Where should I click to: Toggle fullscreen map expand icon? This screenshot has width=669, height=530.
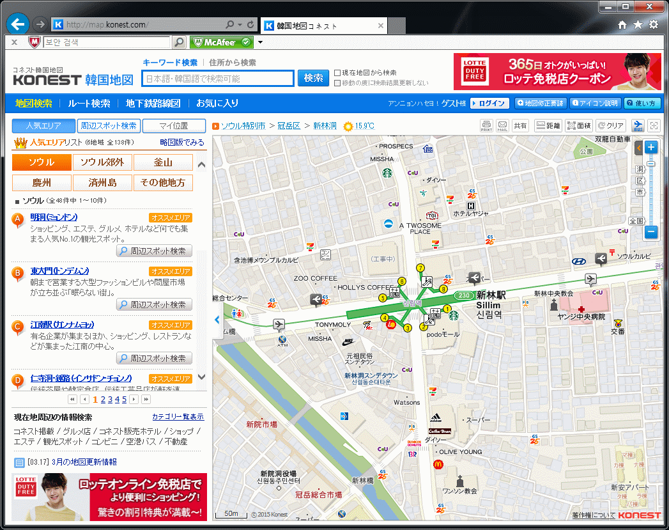click(x=654, y=126)
